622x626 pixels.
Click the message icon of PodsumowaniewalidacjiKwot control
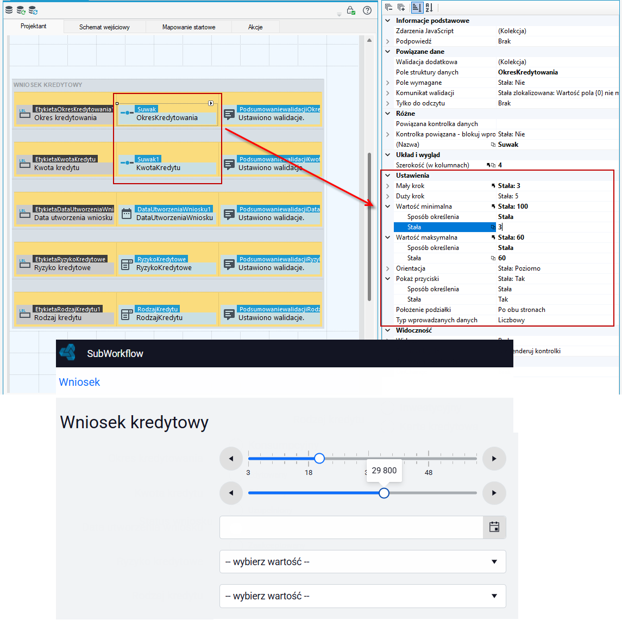229,164
